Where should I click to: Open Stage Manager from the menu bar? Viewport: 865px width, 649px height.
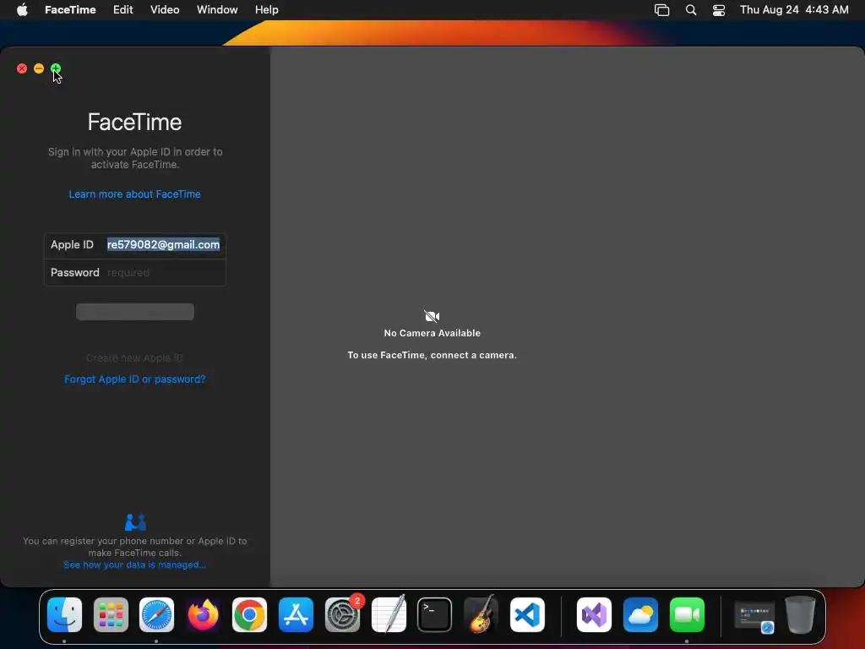click(x=661, y=9)
